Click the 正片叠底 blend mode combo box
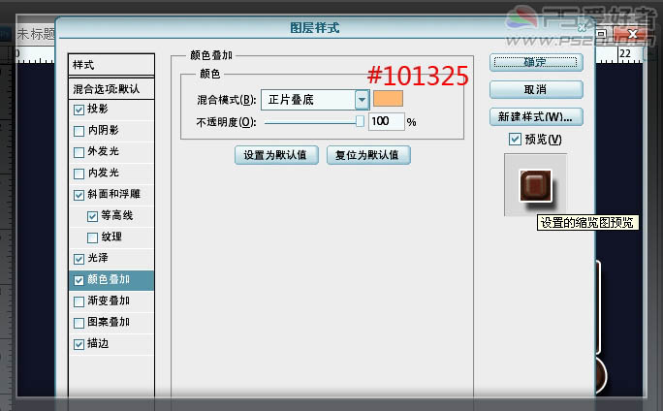Screen dimensions: 663x411 click(315, 100)
